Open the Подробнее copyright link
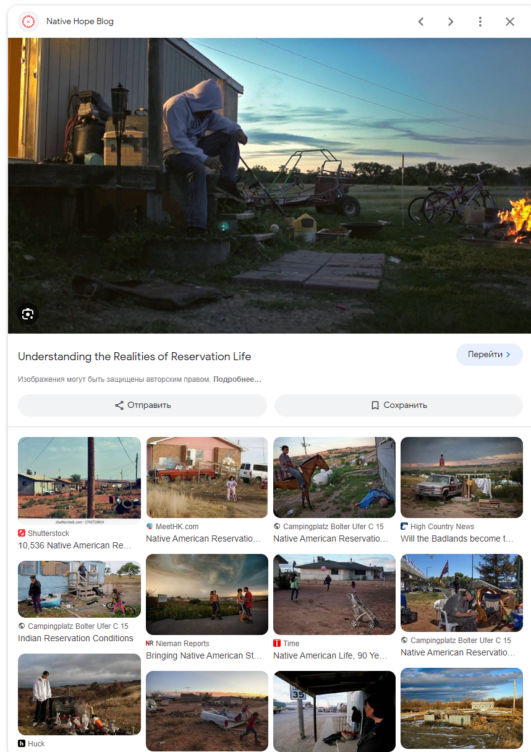 237,379
